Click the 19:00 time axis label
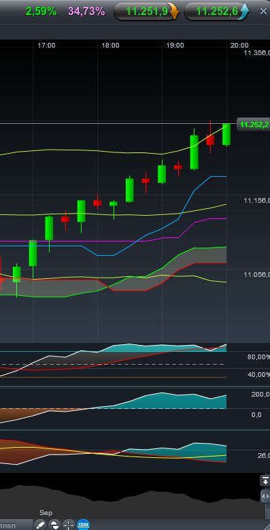The height and width of the screenshot is (530, 270). click(x=175, y=46)
